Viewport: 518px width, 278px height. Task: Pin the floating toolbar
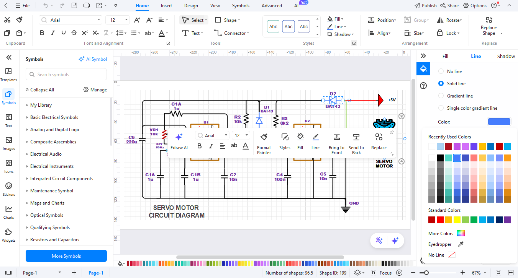tap(392, 132)
